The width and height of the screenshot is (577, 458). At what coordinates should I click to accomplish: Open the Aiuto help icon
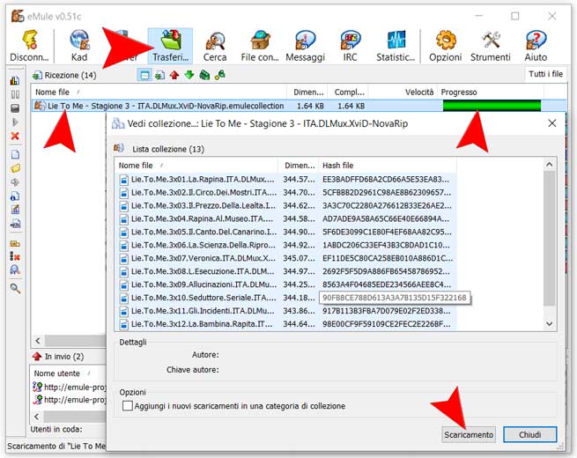536,46
